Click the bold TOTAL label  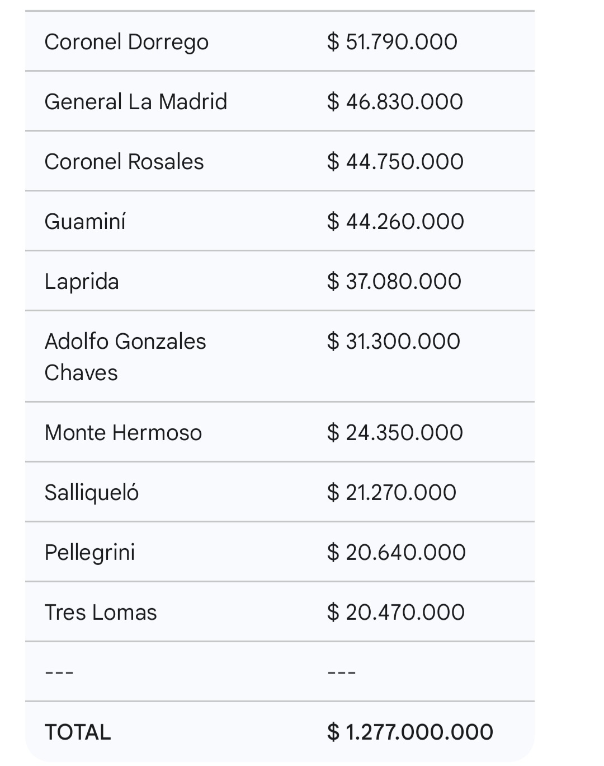[78, 732]
